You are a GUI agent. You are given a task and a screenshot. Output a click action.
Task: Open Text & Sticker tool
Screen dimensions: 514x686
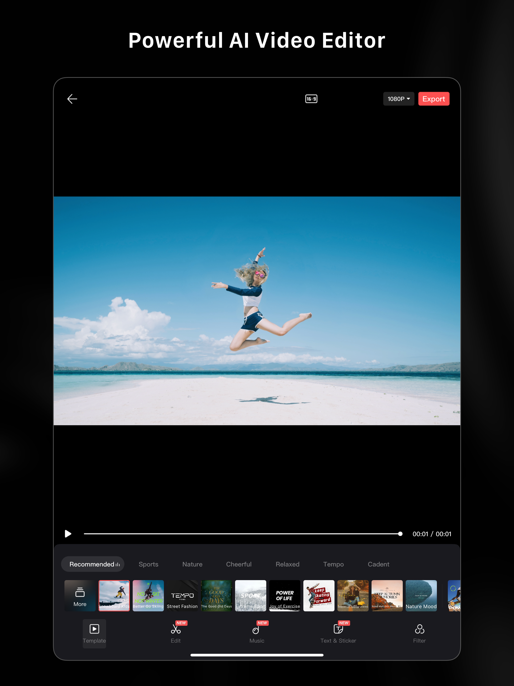coord(338,633)
